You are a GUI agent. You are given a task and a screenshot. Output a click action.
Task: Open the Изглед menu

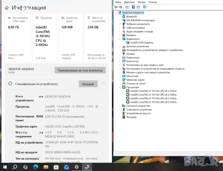[141, 2]
